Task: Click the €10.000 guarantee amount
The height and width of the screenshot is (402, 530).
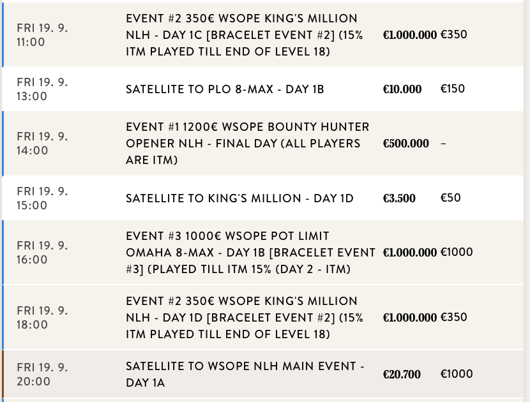Action: pyautogui.click(x=402, y=89)
